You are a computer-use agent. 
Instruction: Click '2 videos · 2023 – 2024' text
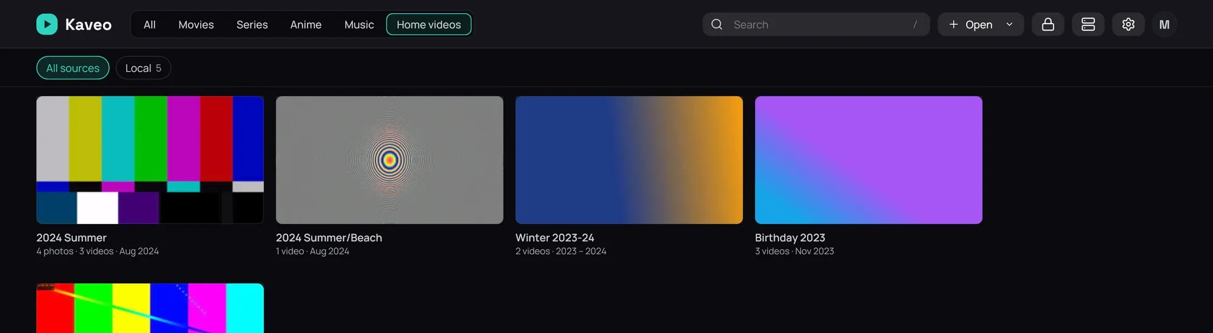pyautogui.click(x=561, y=251)
